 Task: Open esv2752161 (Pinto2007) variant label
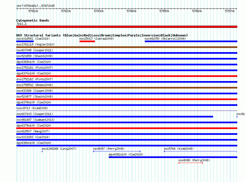[x=35, y=68]
